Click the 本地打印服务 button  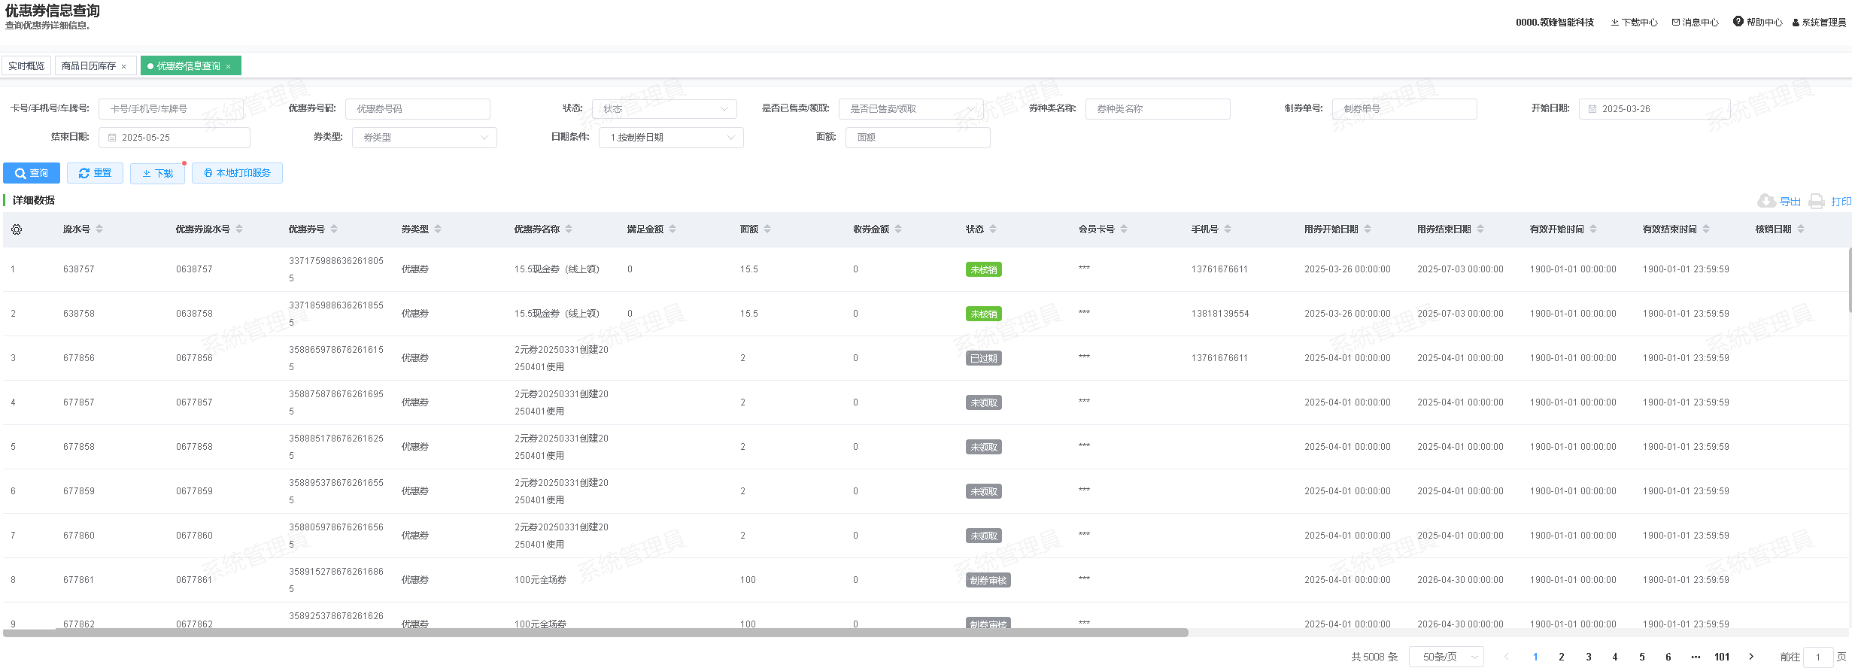237,173
